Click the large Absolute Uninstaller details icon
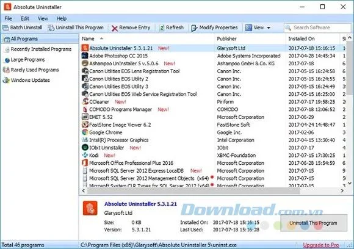 [90, 208]
